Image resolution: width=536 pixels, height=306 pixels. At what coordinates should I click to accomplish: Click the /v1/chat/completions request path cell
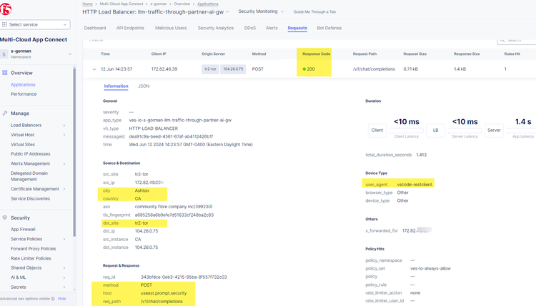(x=374, y=69)
